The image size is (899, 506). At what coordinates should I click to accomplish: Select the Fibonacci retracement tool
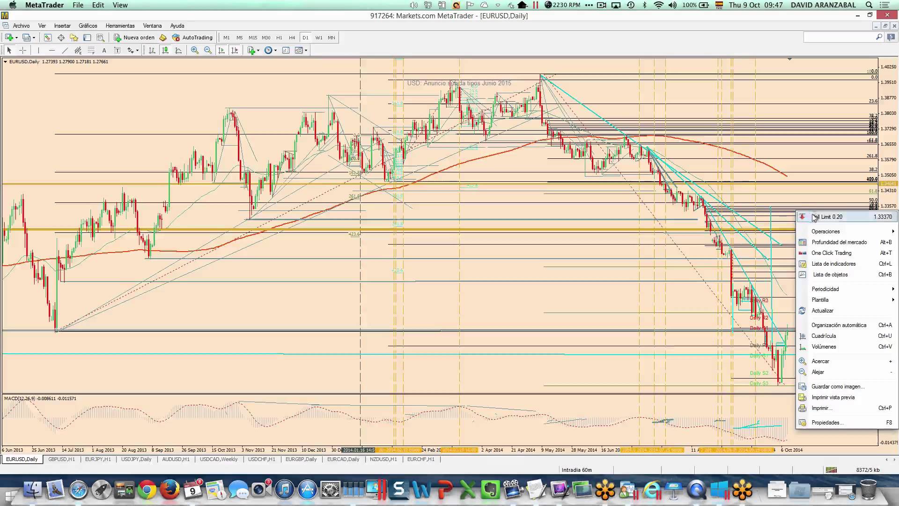(91, 50)
